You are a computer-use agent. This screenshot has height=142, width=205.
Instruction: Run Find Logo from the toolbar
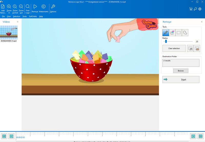point(27,7)
